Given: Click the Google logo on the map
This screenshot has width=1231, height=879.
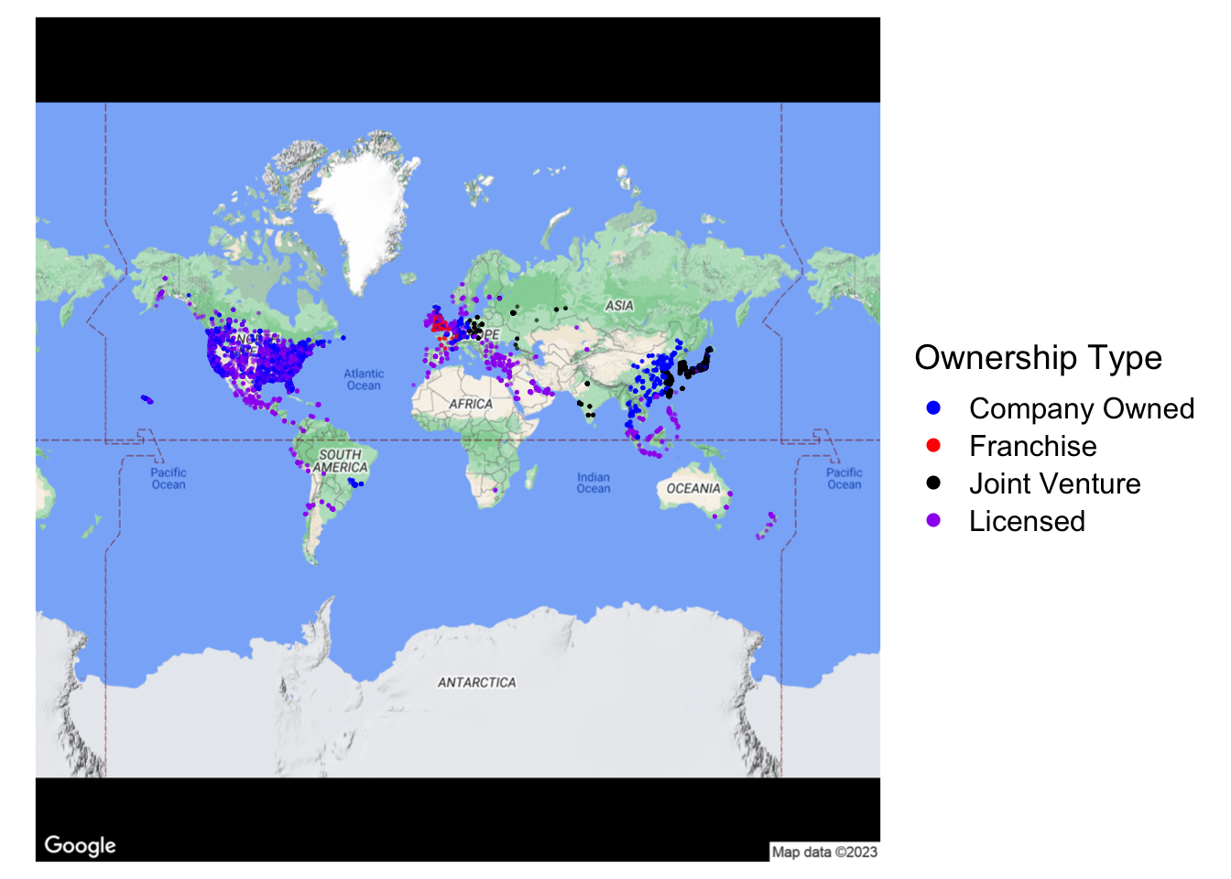Looking at the screenshot, I should click(x=81, y=845).
